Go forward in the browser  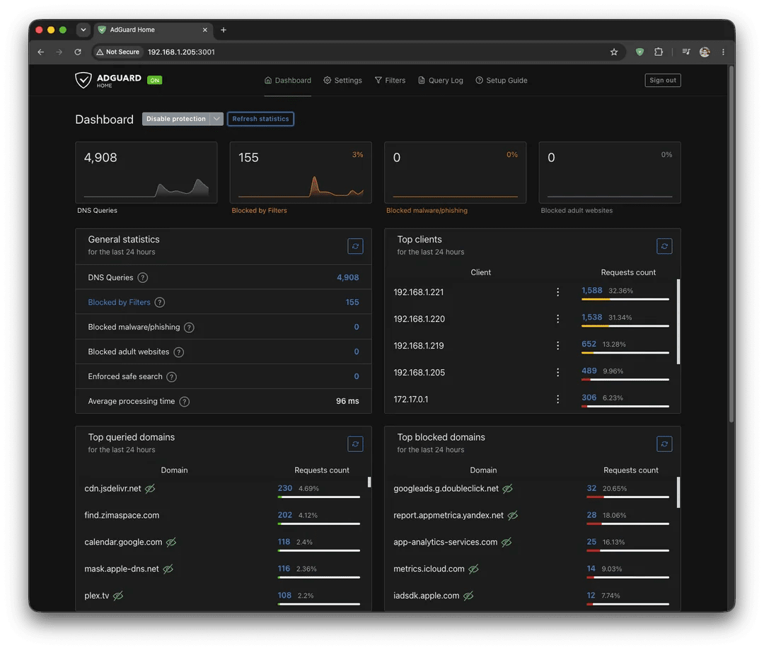(x=59, y=52)
